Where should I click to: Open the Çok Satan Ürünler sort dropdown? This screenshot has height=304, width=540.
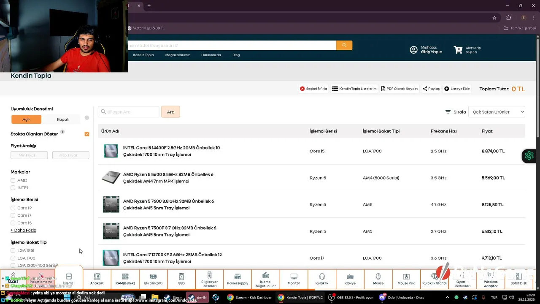click(497, 112)
